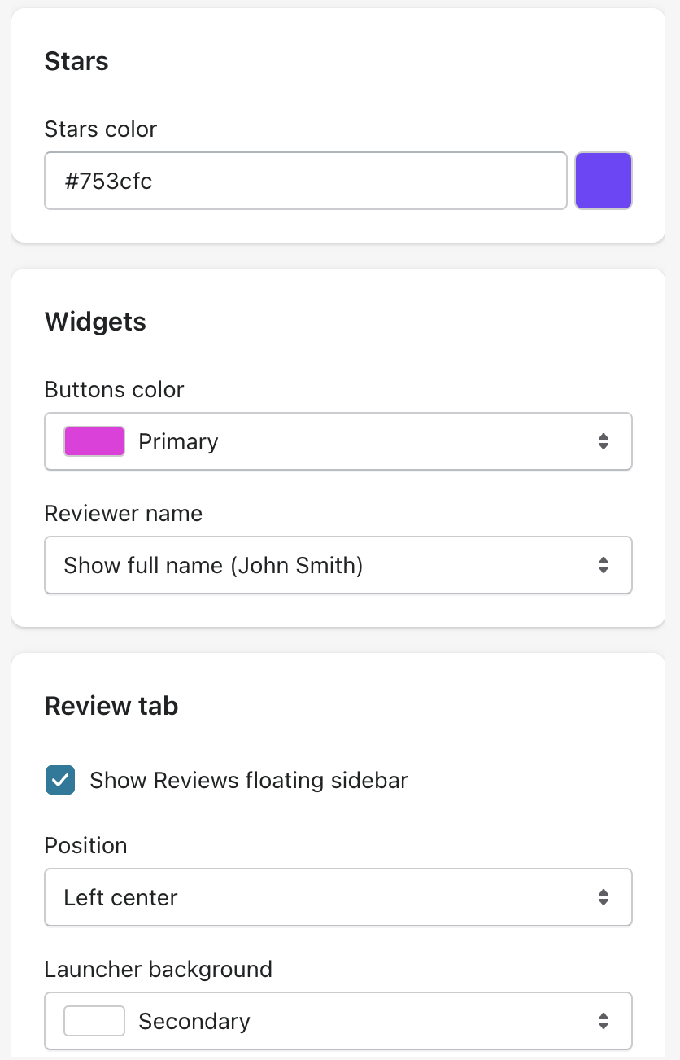
Task: Uncheck Show Reviews floating sidebar checkbox
Action: point(60,780)
